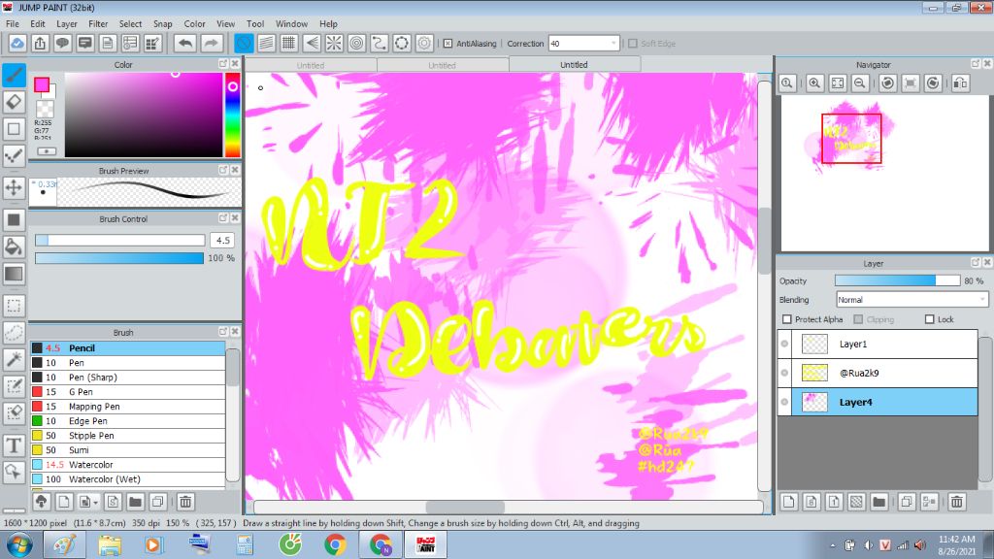
Task: Adjust the layer Opacity slider
Action: pos(897,280)
